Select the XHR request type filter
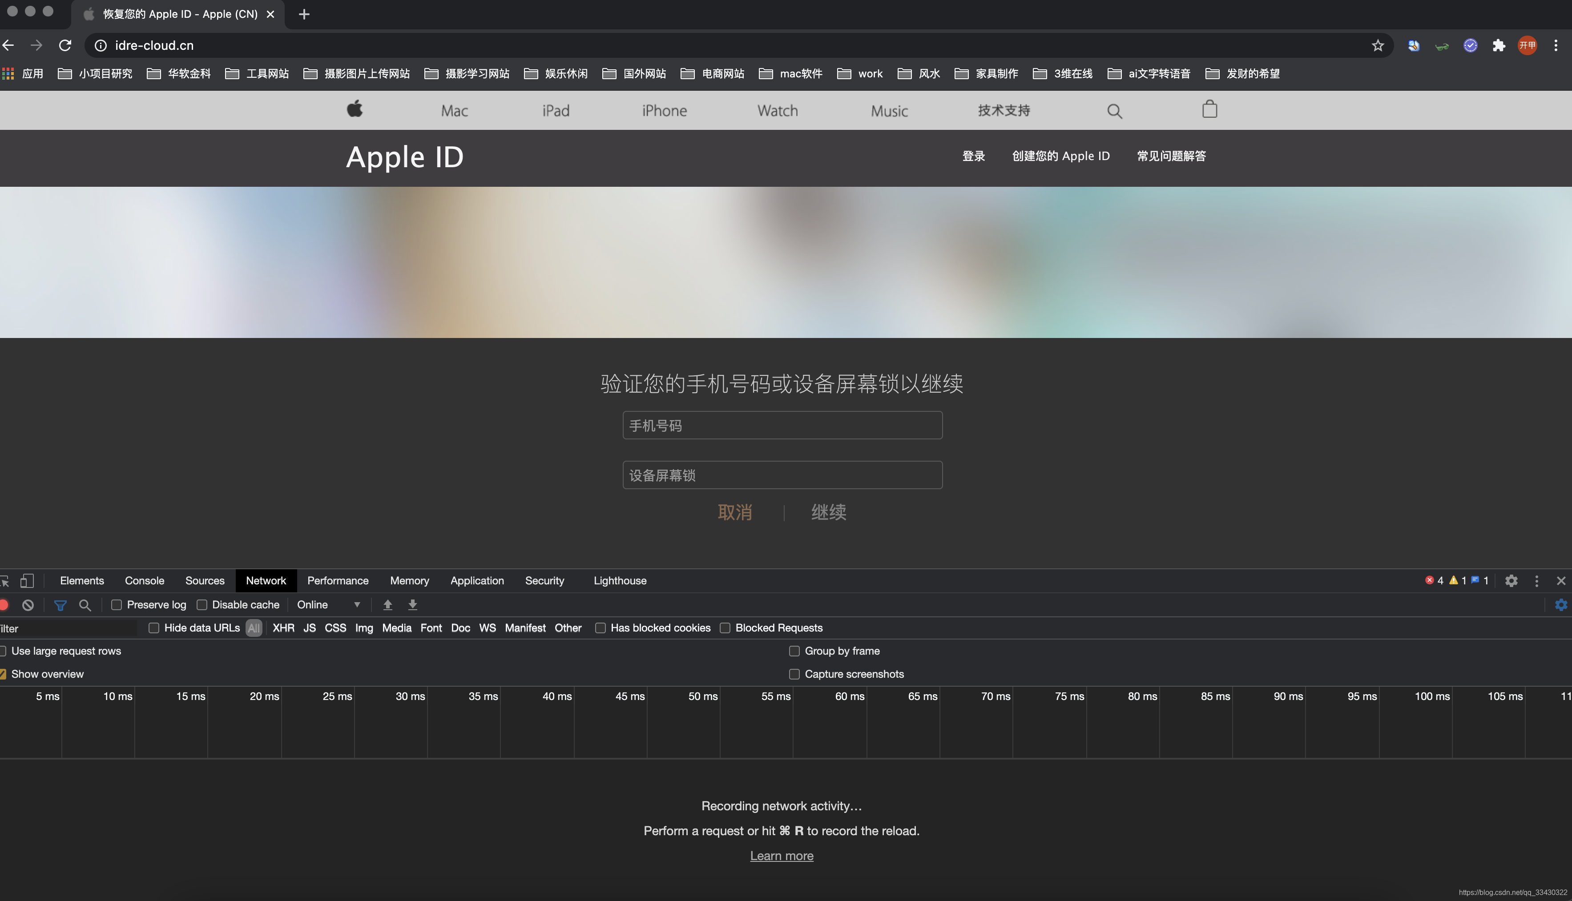 [283, 627]
